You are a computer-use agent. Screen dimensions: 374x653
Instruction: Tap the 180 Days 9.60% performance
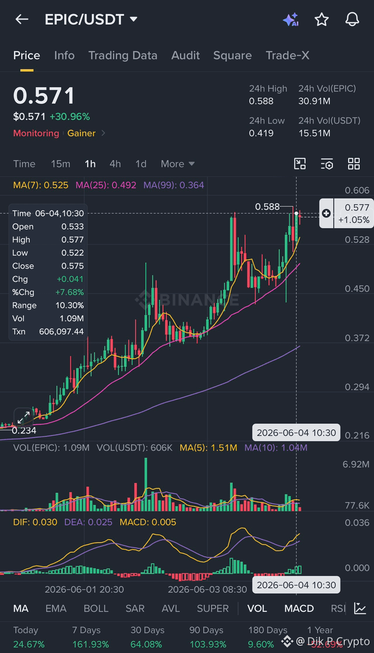(268, 637)
